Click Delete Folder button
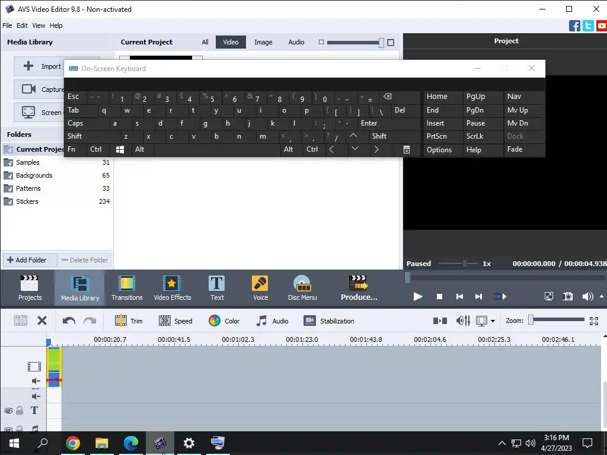 (85, 260)
